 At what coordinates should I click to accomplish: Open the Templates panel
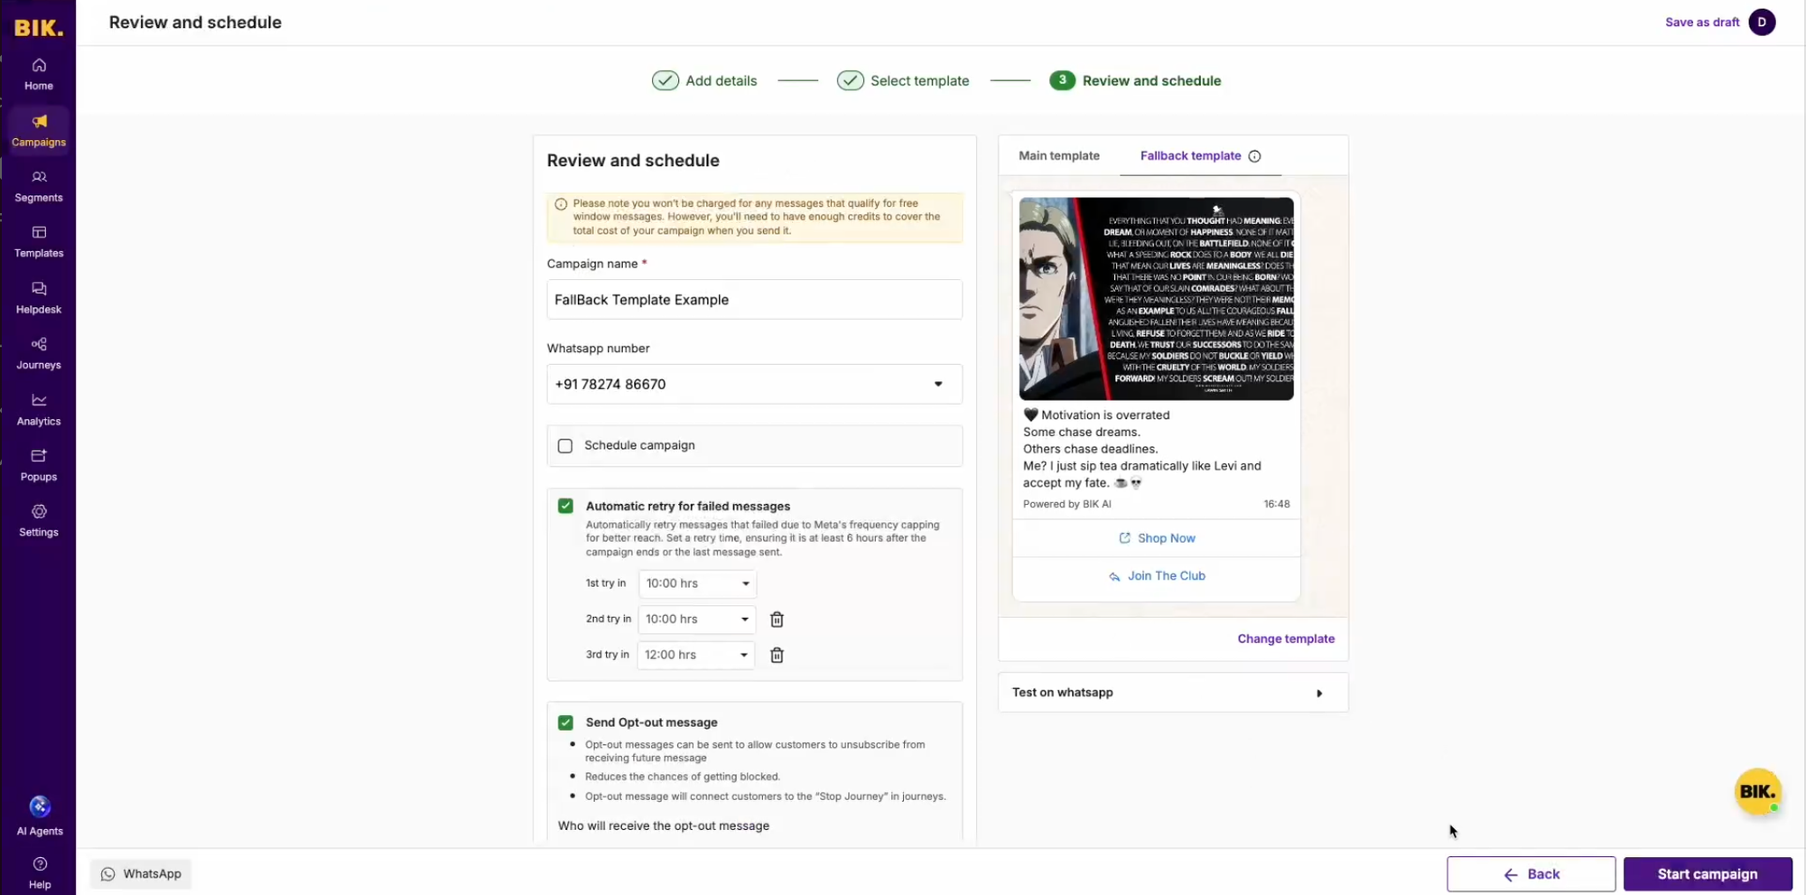[x=38, y=241]
